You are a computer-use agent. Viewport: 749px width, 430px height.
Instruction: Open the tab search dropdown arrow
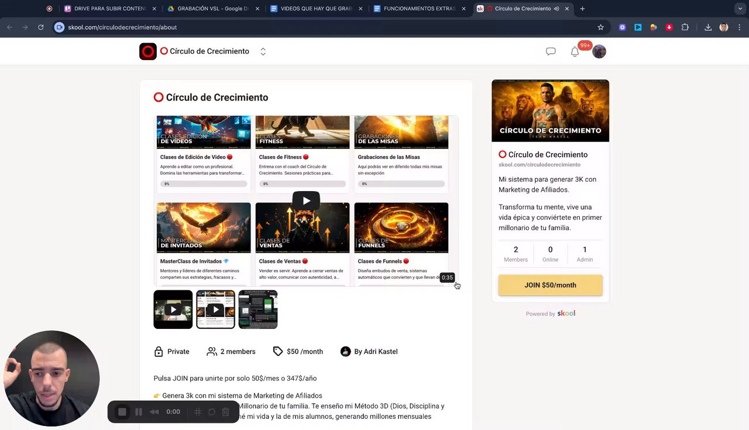pyautogui.click(x=740, y=9)
